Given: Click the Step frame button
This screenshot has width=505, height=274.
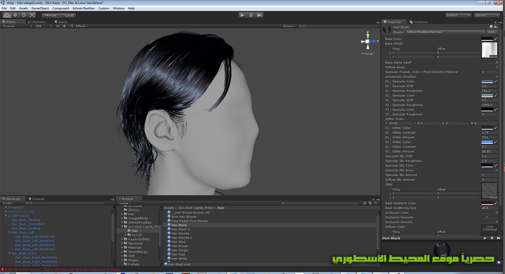Looking at the screenshot, I should click(259, 15).
